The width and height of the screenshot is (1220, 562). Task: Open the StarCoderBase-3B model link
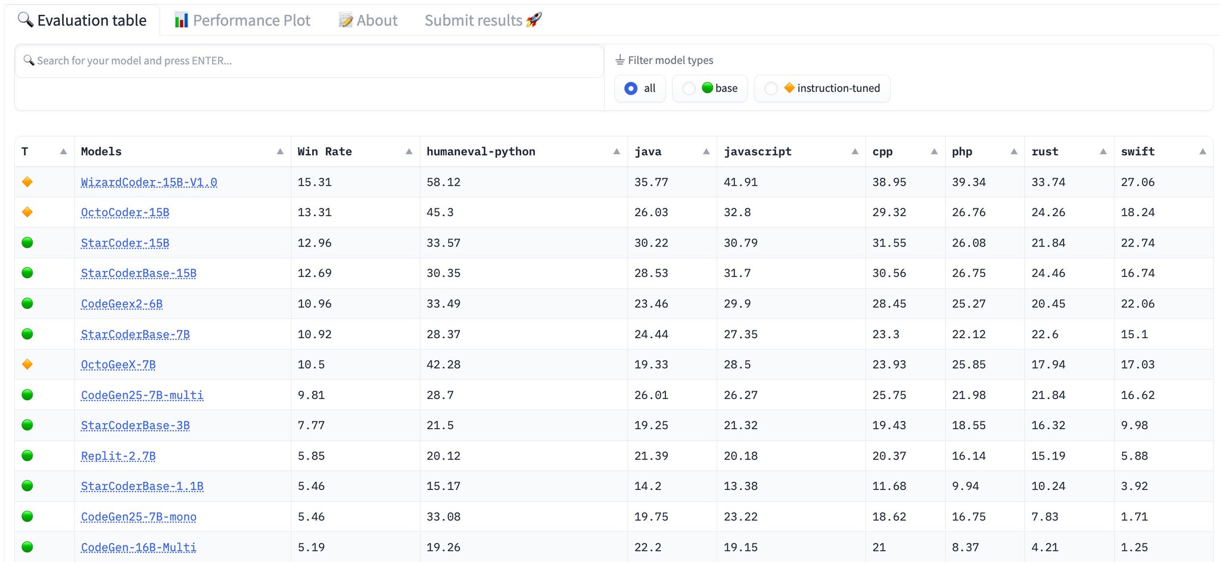point(135,426)
